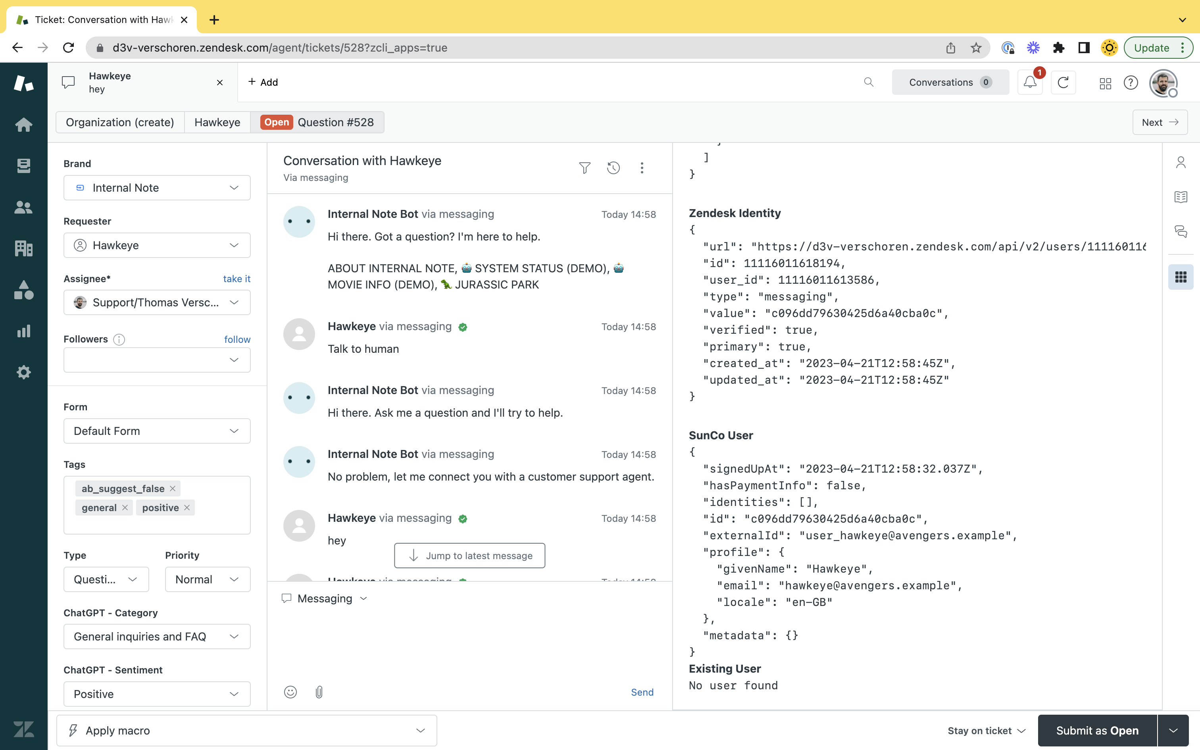Open the user context icon on right sidebar
Image resolution: width=1200 pixels, height=750 pixels.
tap(1181, 162)
